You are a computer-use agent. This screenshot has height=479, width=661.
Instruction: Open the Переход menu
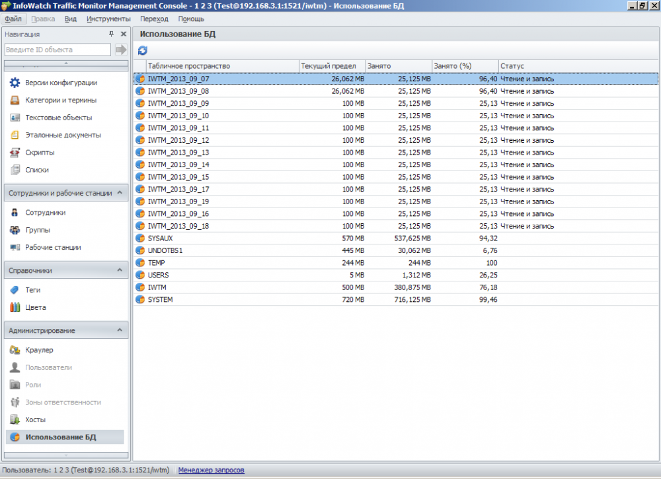point(154,19)
